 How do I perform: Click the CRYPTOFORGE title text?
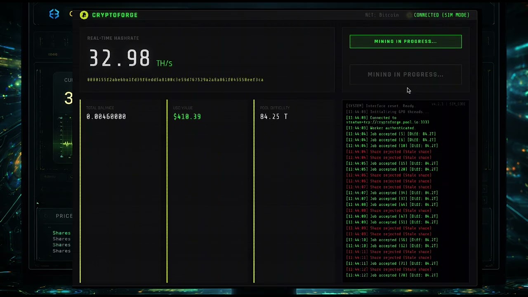(115, 15)
